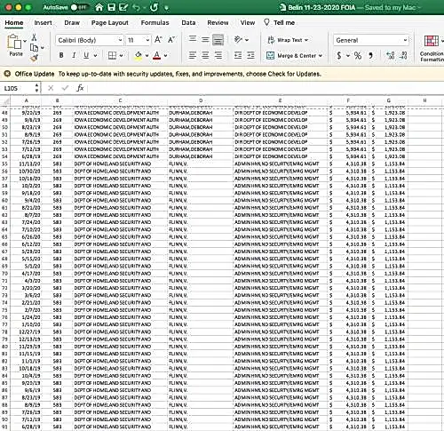Open the Review tab
The height and width of the screenshot is (431, 444).
(218, 23)
